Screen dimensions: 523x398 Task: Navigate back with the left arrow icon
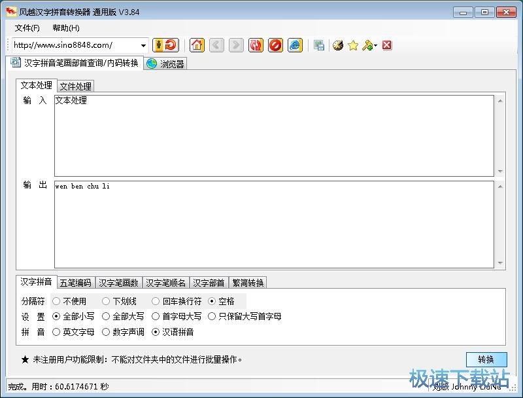coord(216,45)
